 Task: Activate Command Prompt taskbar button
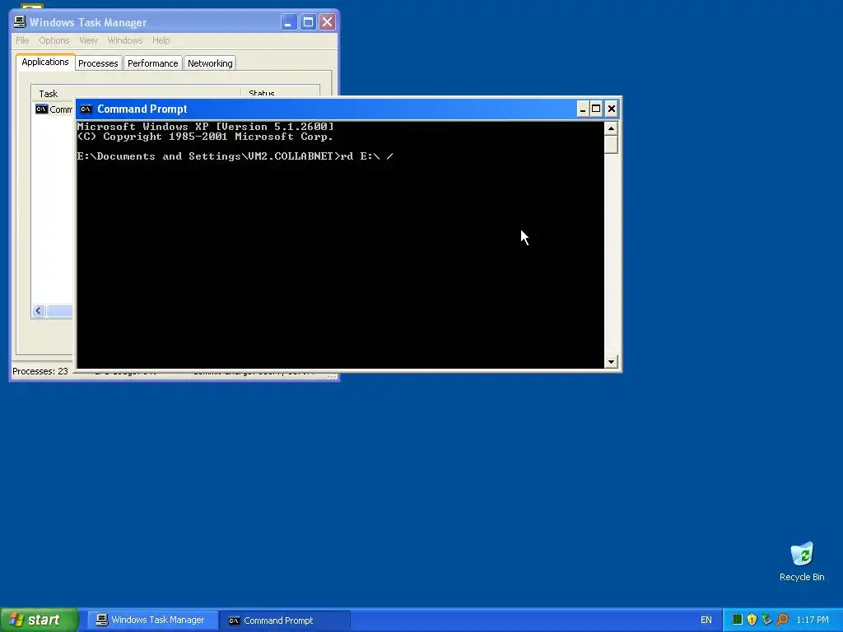[x=285, y=620]
